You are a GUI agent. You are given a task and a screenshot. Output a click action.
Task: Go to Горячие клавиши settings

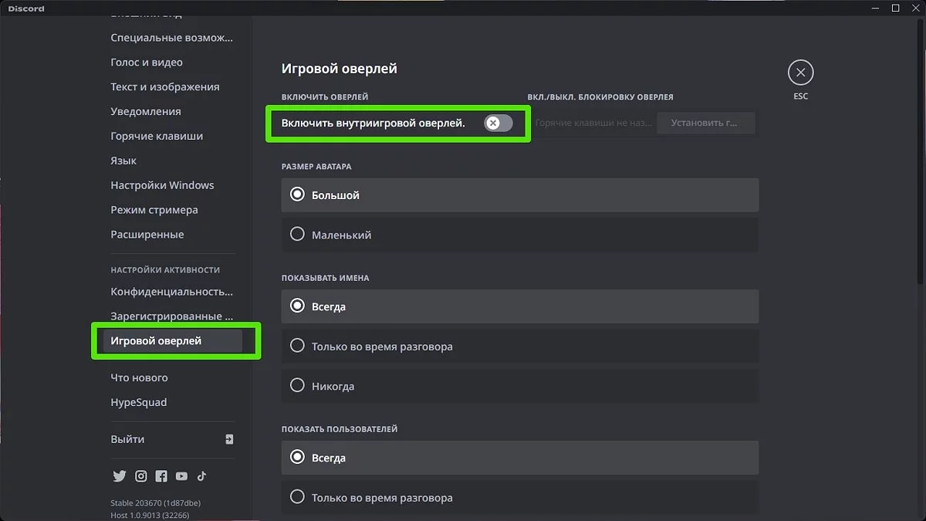(x=157, y=136)
